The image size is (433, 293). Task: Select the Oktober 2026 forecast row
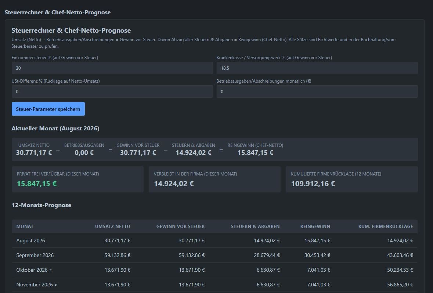[x=214, y=270]
